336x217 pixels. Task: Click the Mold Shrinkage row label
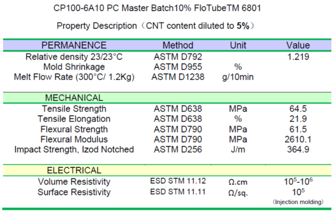pos(74,67)
